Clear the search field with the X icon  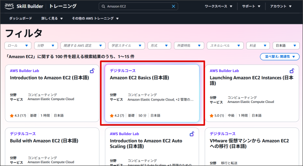tap(174, 6)
